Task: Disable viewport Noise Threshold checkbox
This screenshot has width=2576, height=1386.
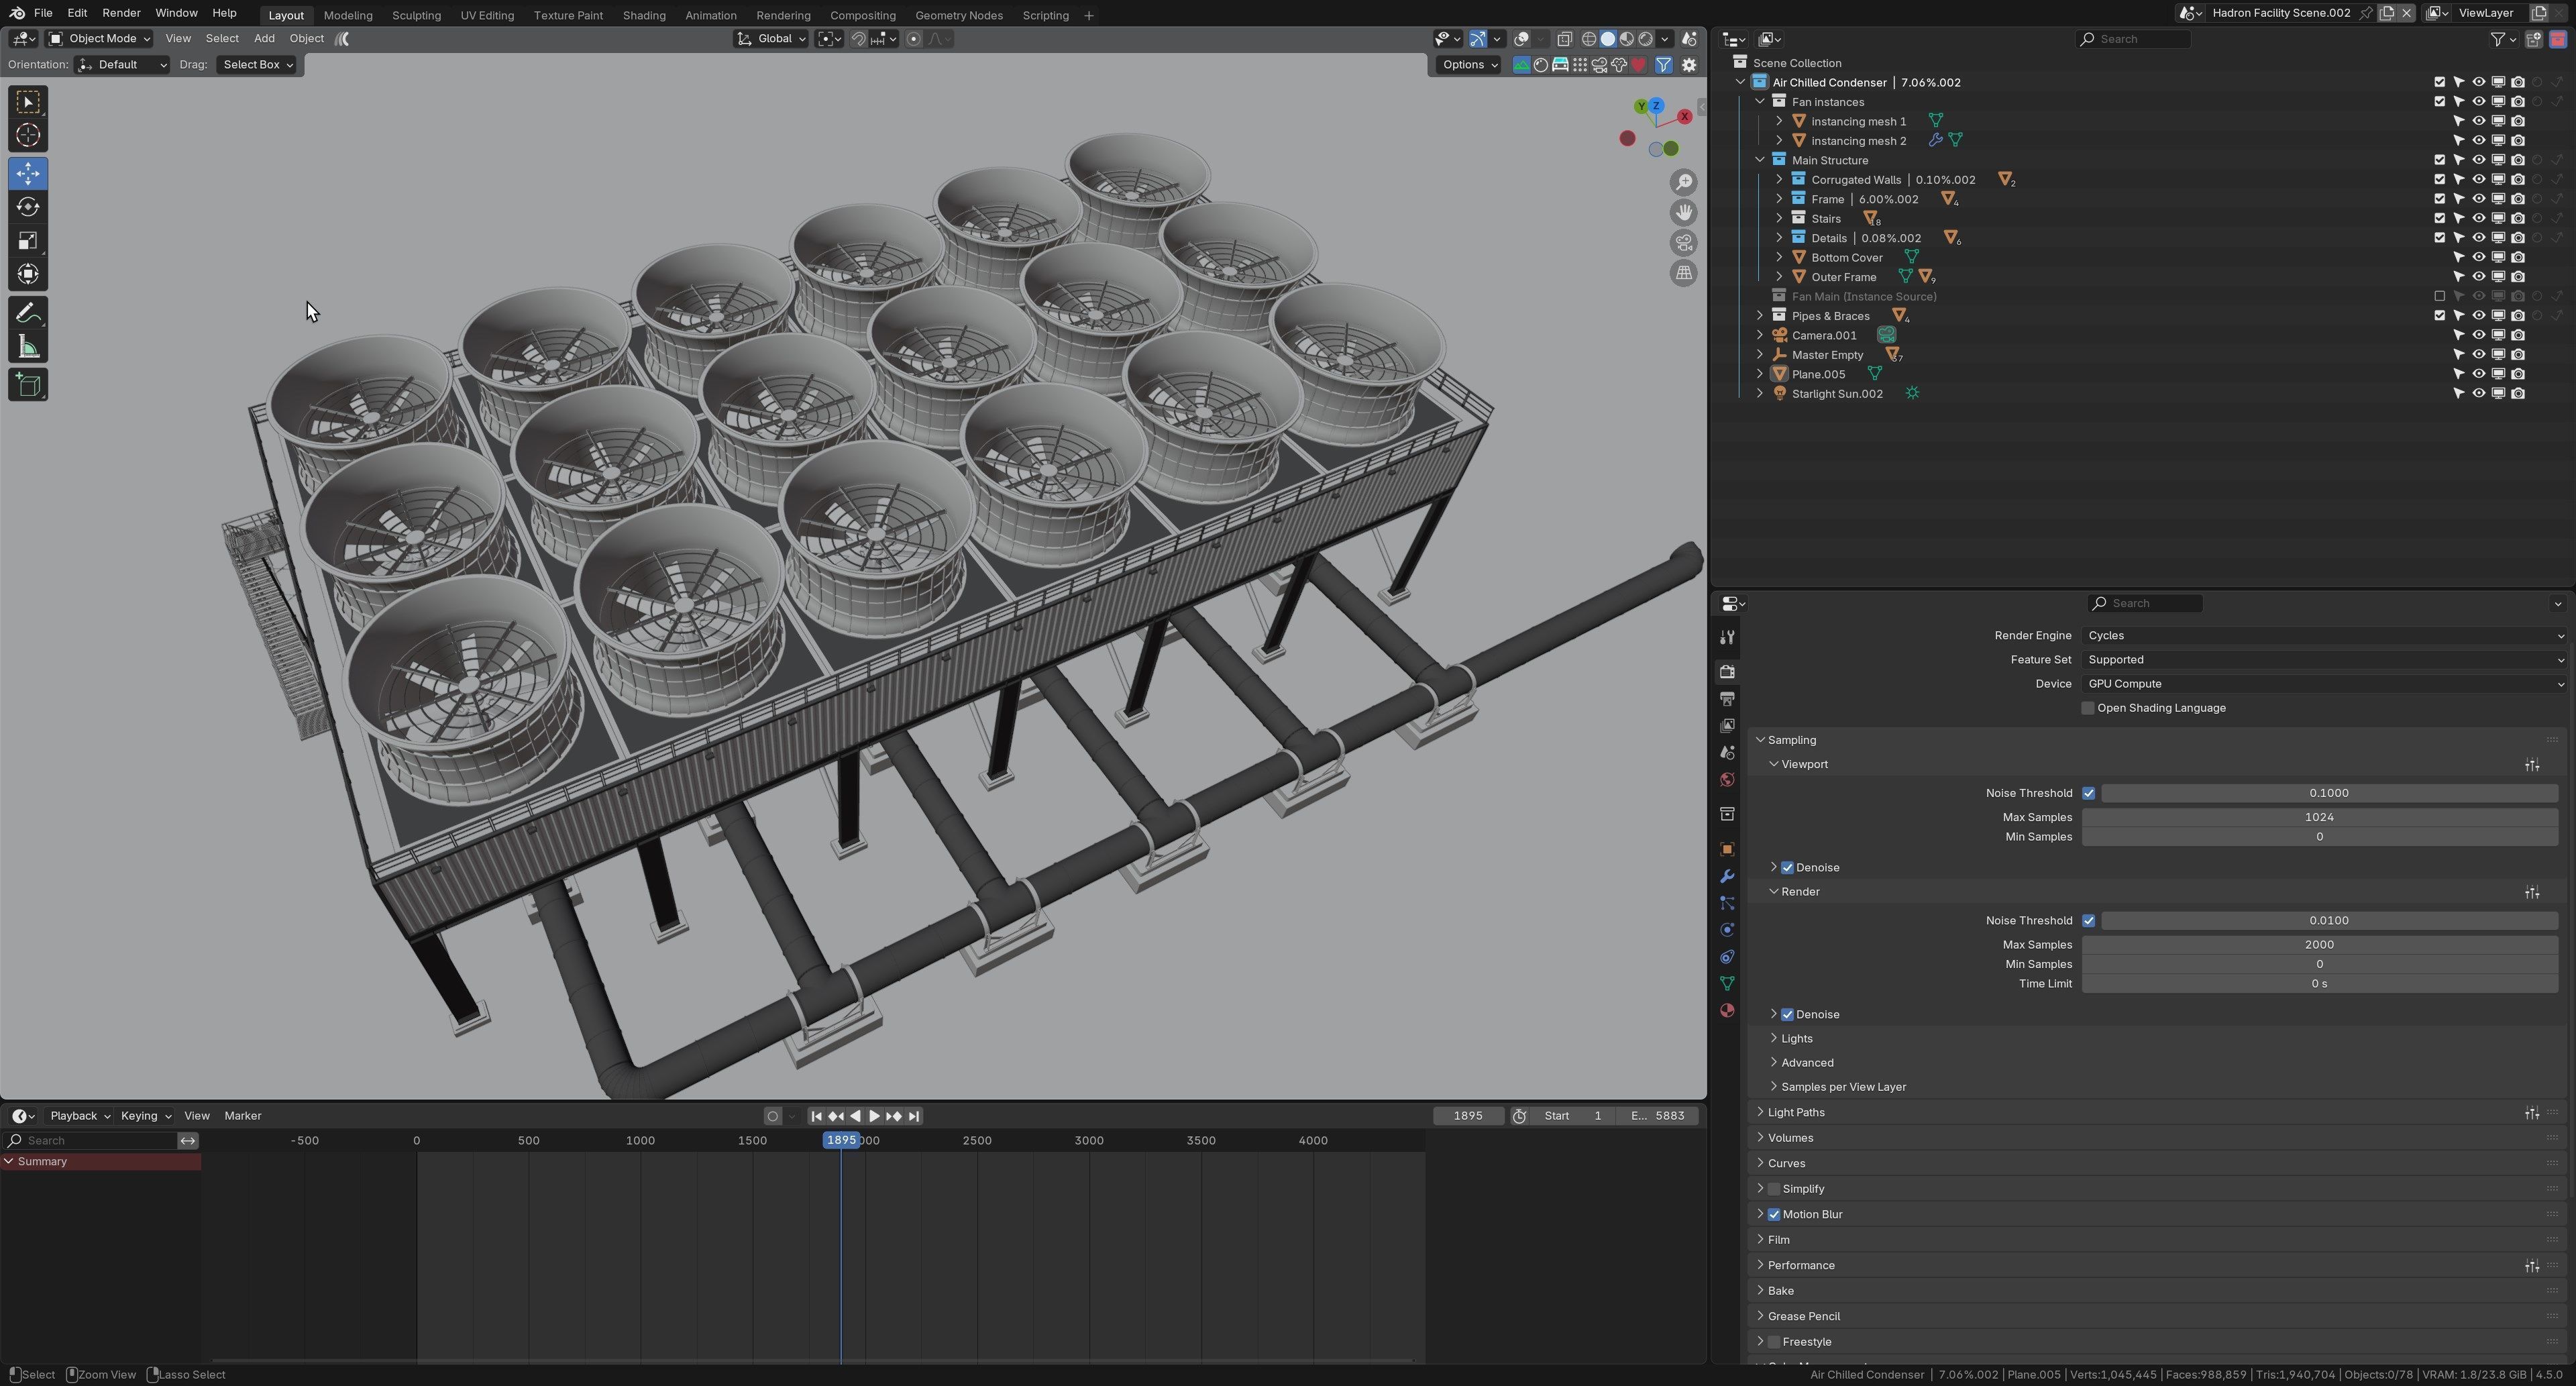Action: click(x=2088, y=793)
